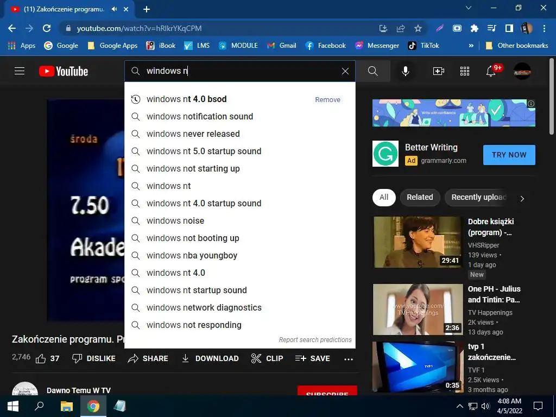Create a CLIP of the video
This screenshot has height=417, width=556.
point(267,358)
